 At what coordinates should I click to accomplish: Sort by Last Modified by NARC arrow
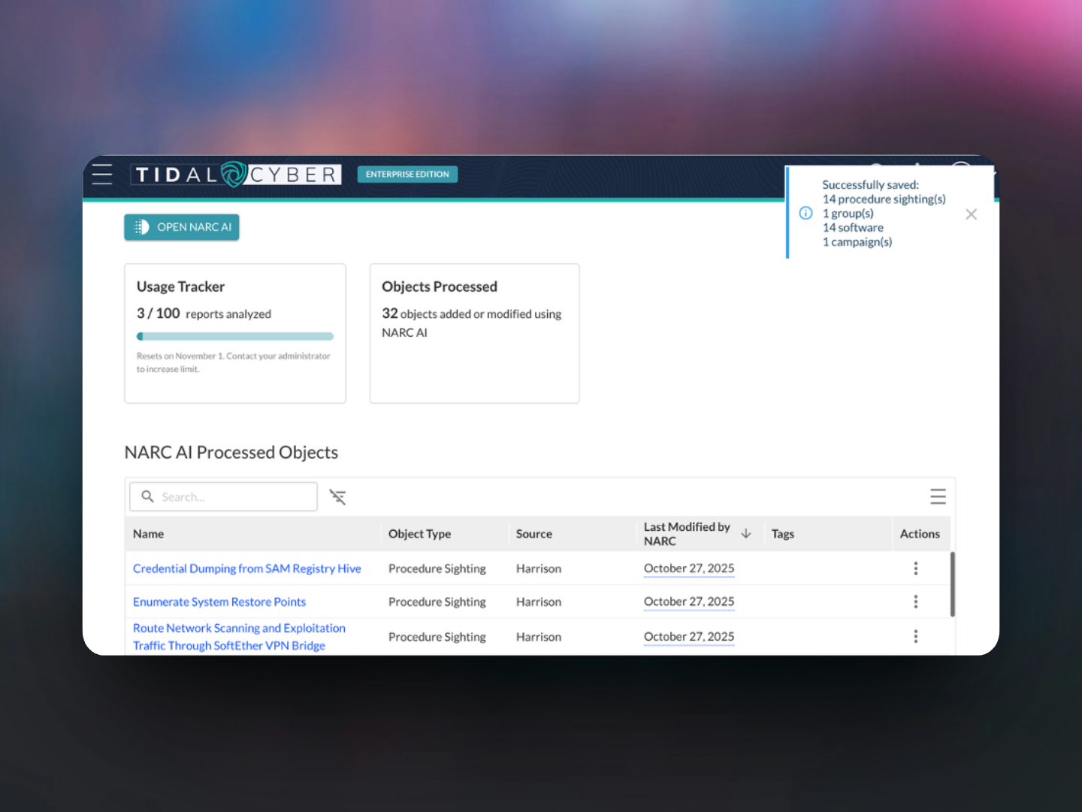coord(746,533)
